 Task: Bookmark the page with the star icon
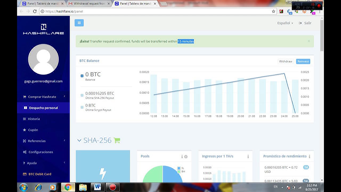273,11
